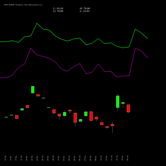Click the '16 Jan' date axis label
The image size is (166, 166).
(117, 158)
